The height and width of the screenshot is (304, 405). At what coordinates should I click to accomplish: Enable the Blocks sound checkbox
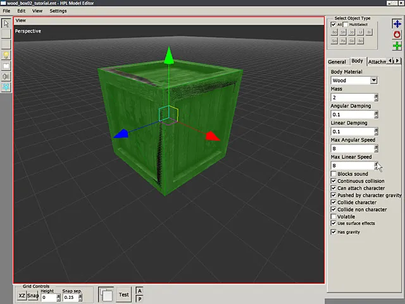[334, 174]
